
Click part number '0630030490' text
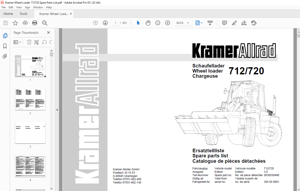(x=272, y=175)
